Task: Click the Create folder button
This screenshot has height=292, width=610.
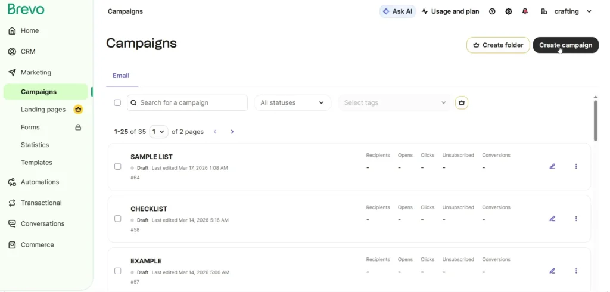Action: [x=498, y=45]
